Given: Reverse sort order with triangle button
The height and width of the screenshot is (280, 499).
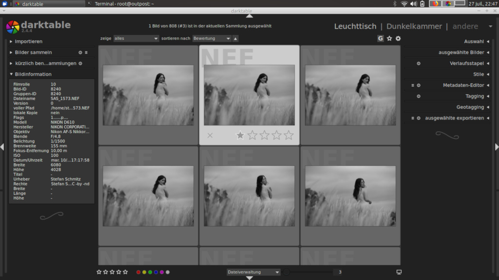Looking at the screenshot, I should [x=235, y=38].
